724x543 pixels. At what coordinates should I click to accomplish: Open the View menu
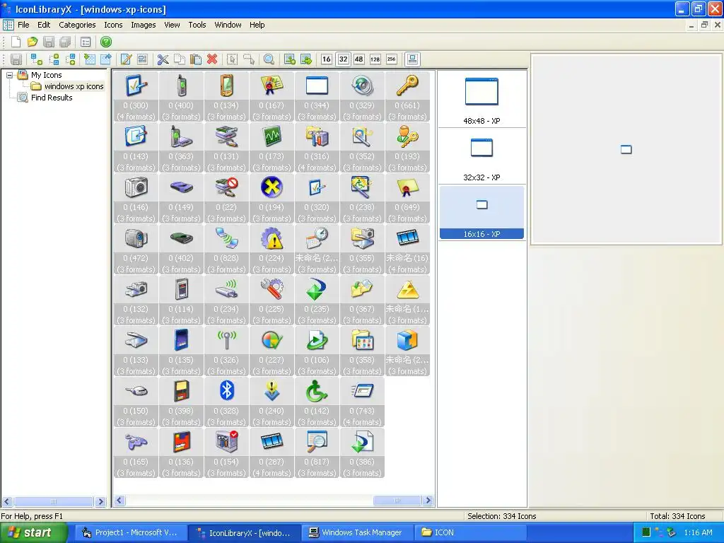pyautogui.click(x=172, y=25)
